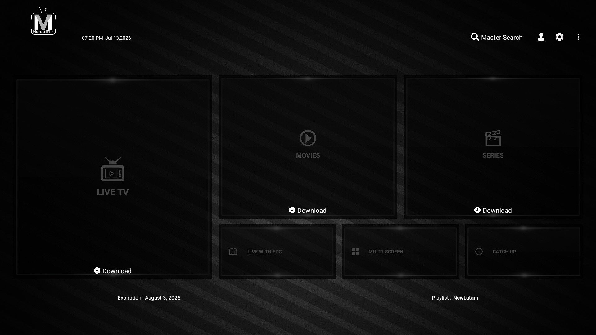596x335 pixels.
Task: Open the Series label
Action: (493, 155)
